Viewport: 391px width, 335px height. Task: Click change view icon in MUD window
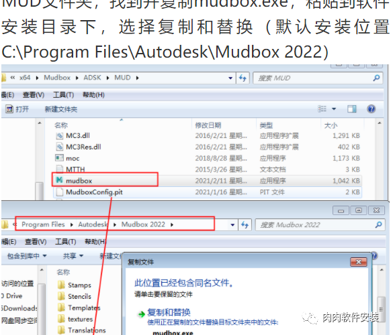pyautogui.click(x=322, y=109)
